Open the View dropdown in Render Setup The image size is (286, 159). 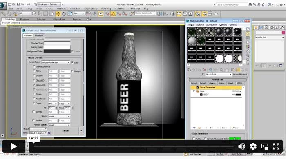click(x=38, y=133)
